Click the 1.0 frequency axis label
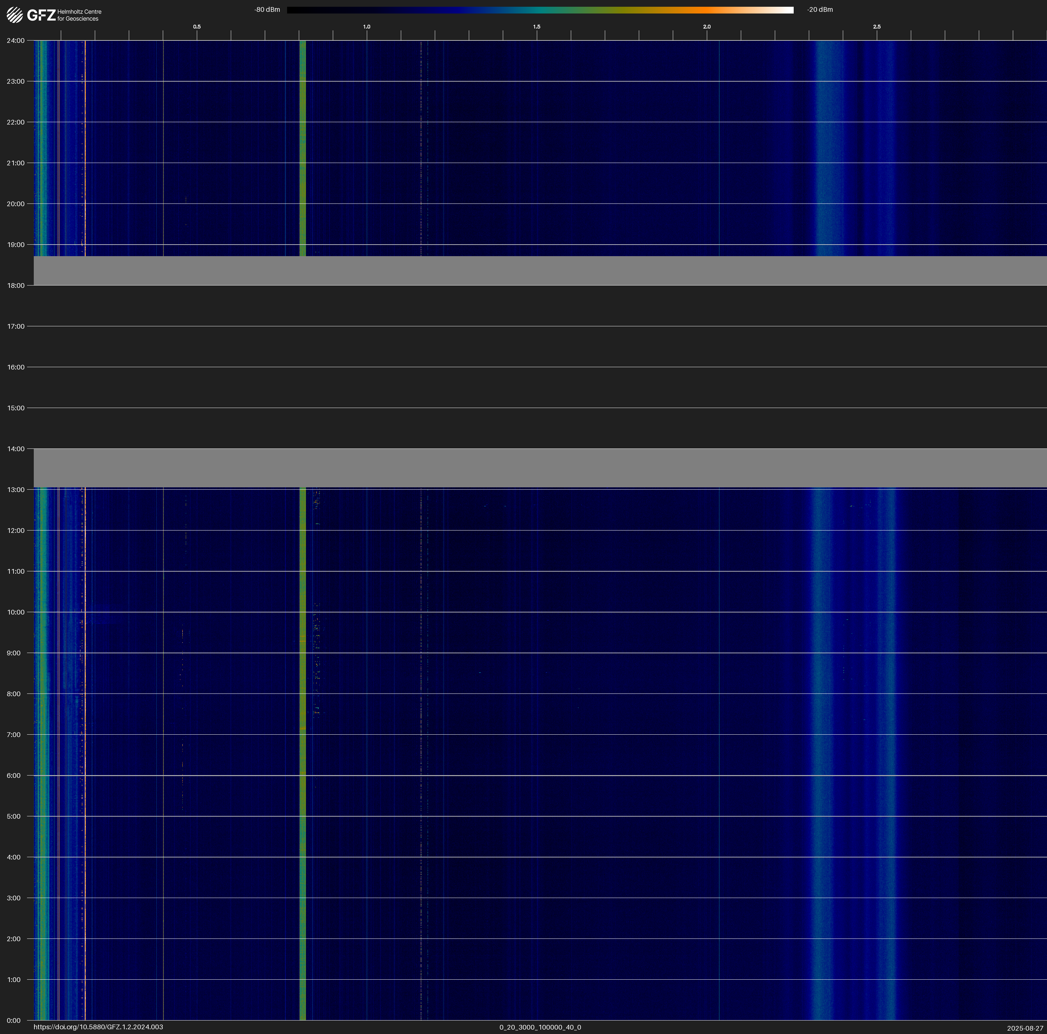 (367, 27)
